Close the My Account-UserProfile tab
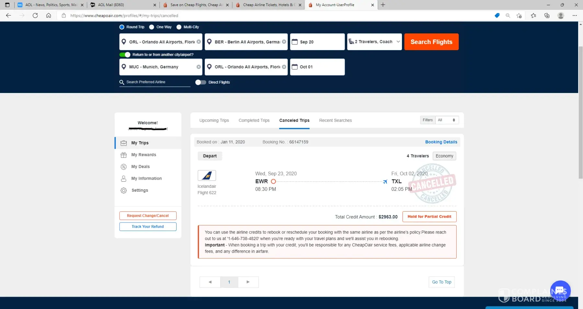Viewport: 583px width, 309px height. pyautogui.click(x=372, y=5)
